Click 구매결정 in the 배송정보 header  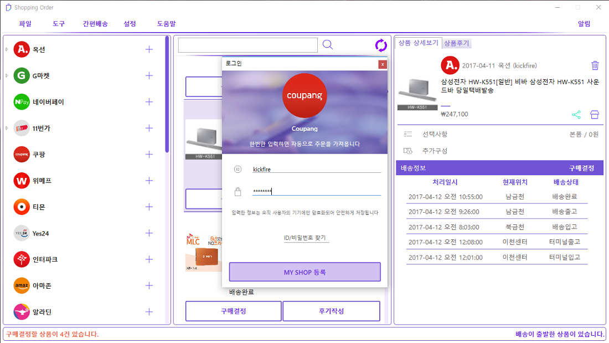[x=581, y=168]
